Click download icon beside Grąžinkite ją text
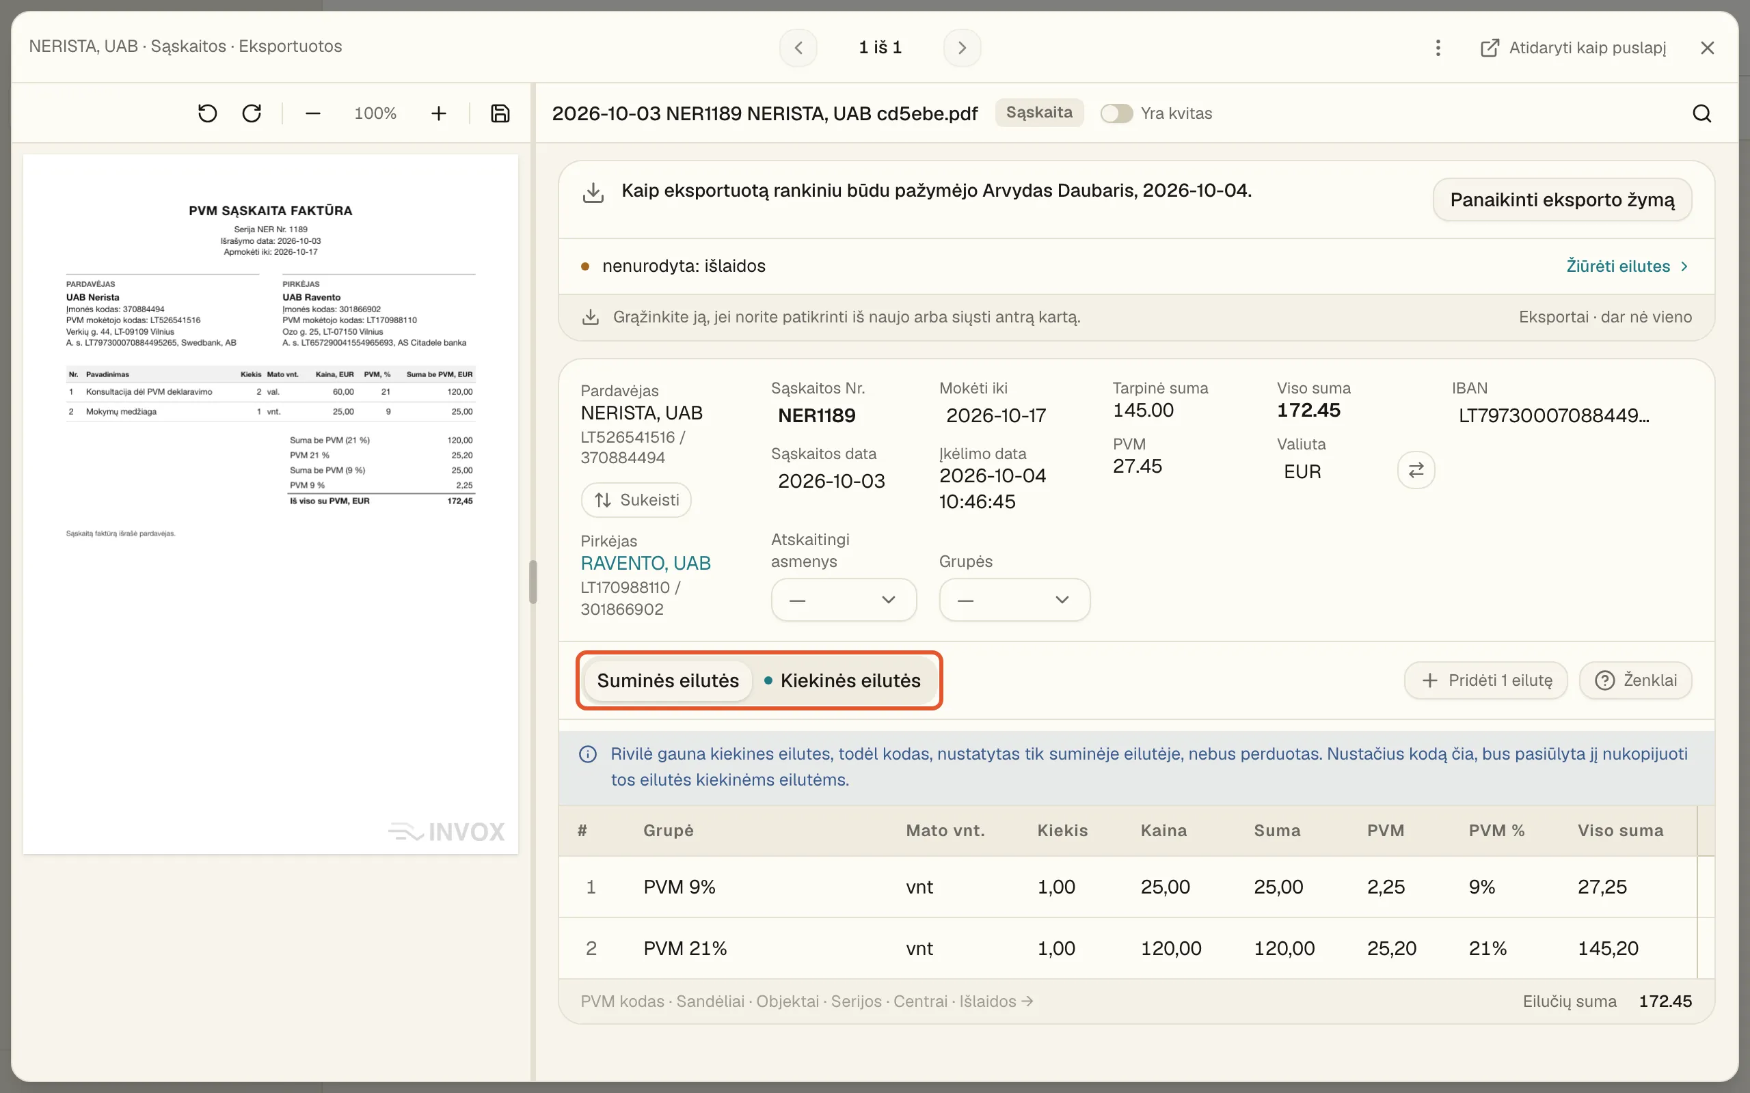Image resolution: width=1750 pixels, height=1093 pixels. click(x=590, y=318)
